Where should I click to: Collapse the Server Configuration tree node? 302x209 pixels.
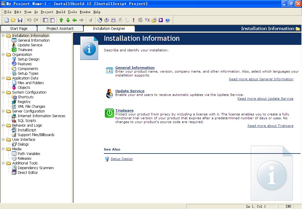pos(3,111)
